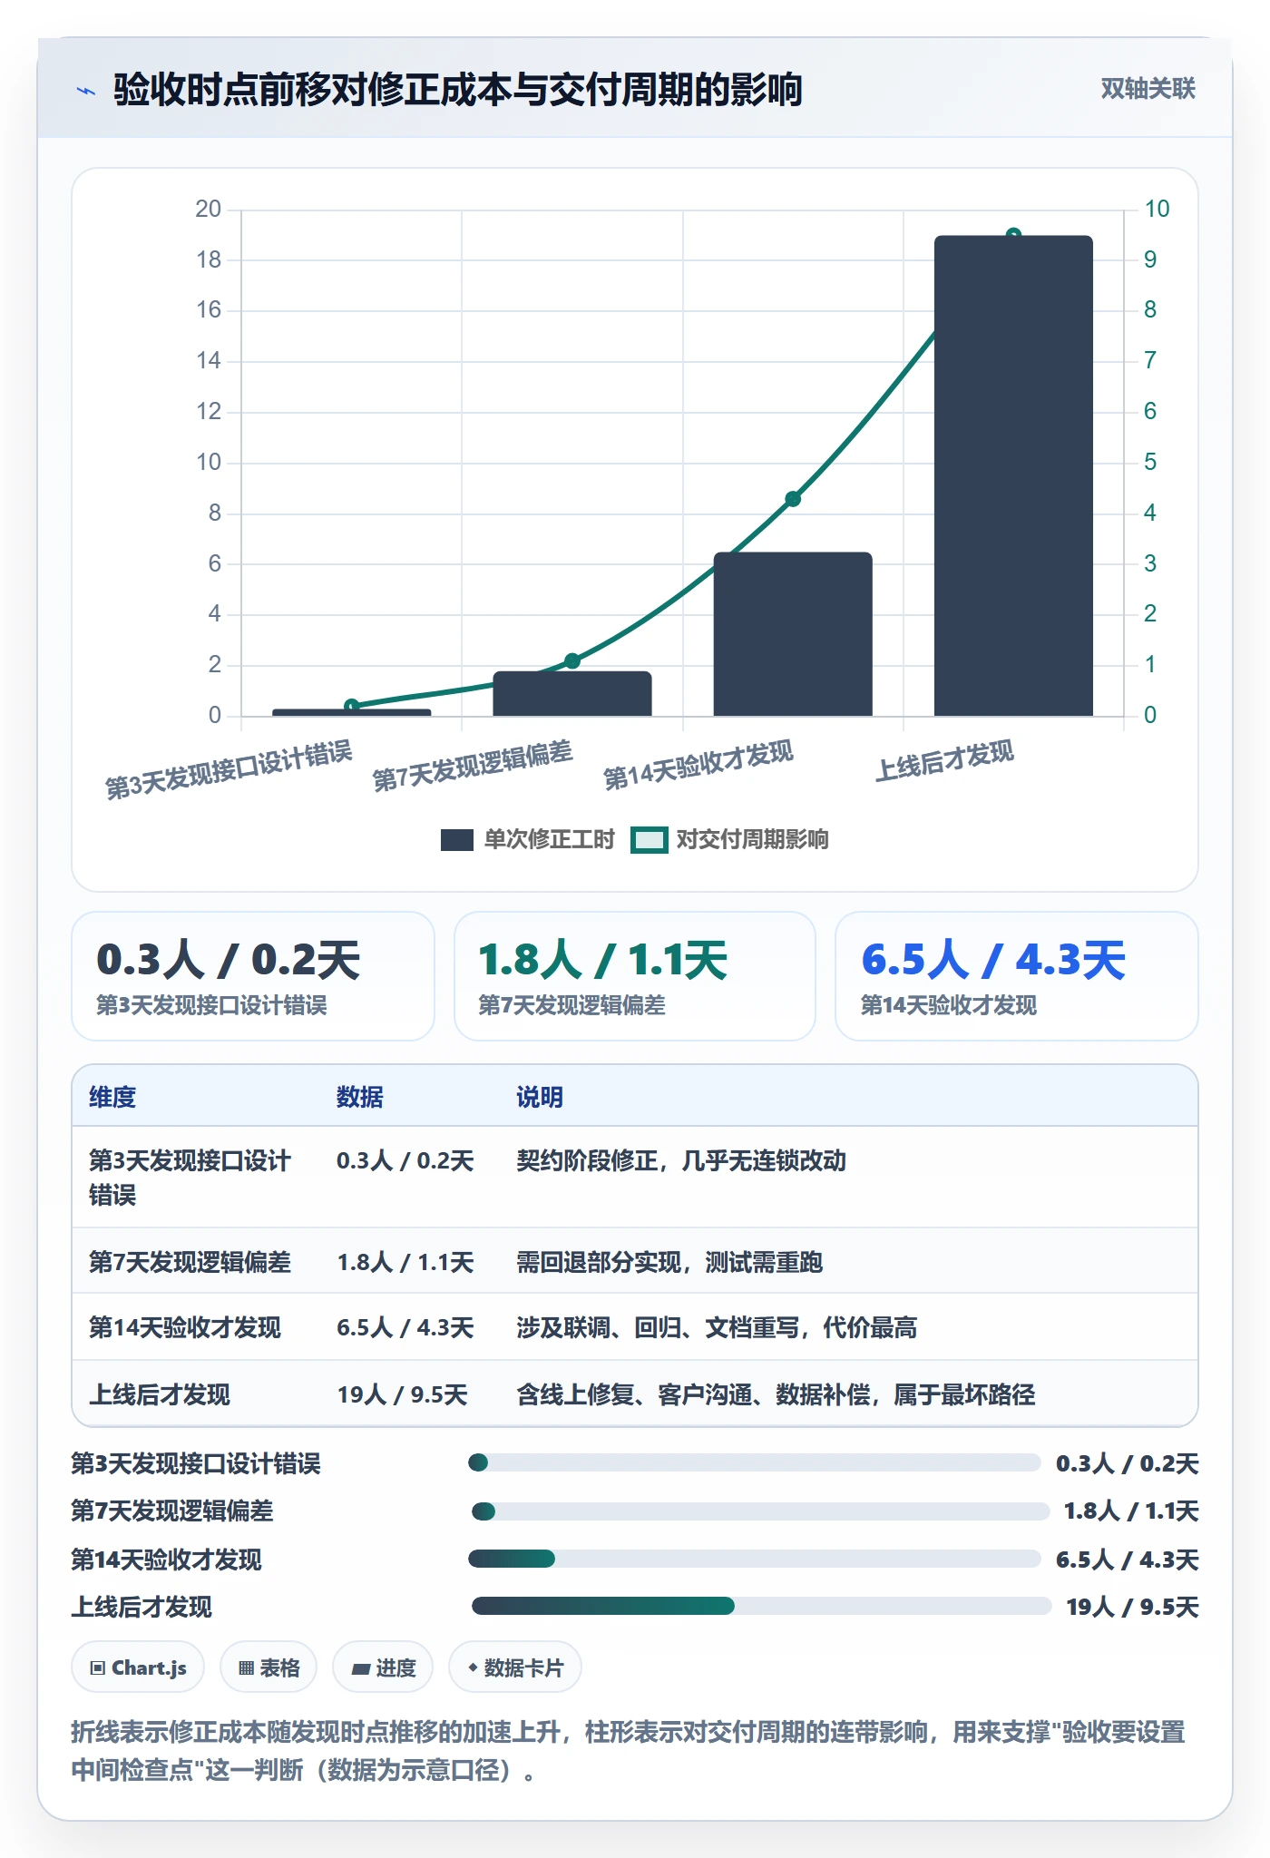Click progress bar for 第14天验收才发现
Viewport: 1270px width, 1858px height.
(755, 1559)
